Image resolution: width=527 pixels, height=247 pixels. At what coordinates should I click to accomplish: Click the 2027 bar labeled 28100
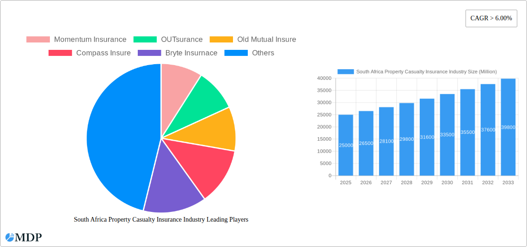pyautogui.click(x=386, y=141)
